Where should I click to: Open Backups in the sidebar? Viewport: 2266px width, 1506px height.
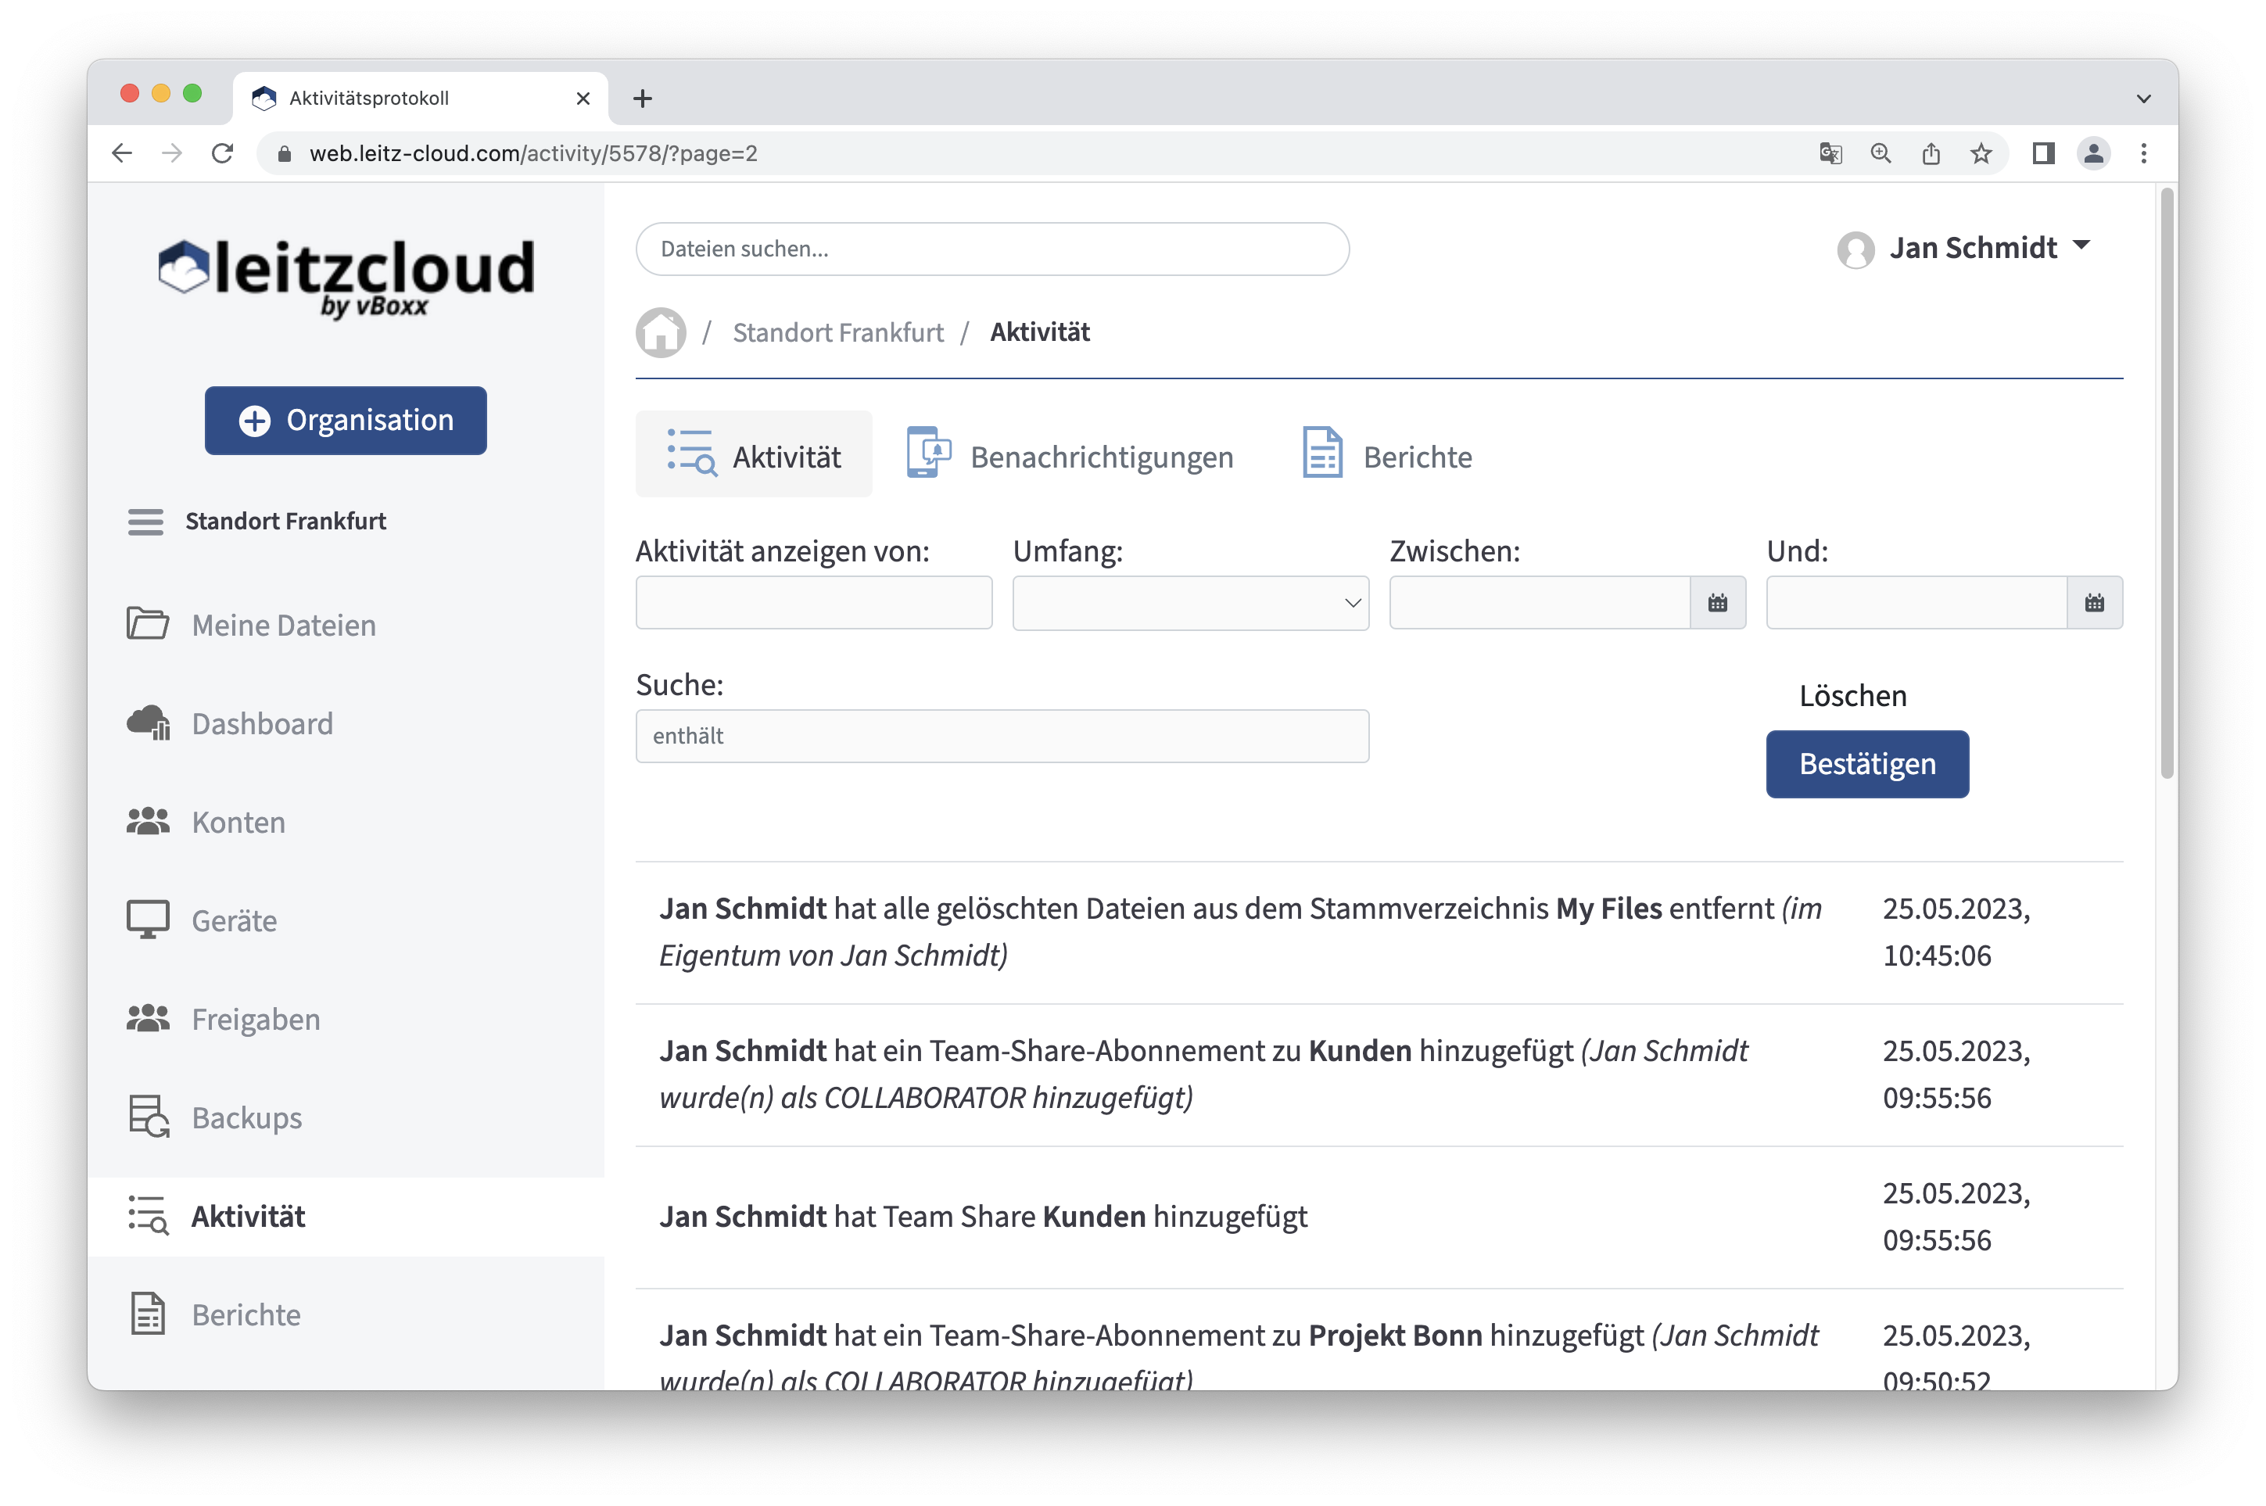(x=247, y=1117)
